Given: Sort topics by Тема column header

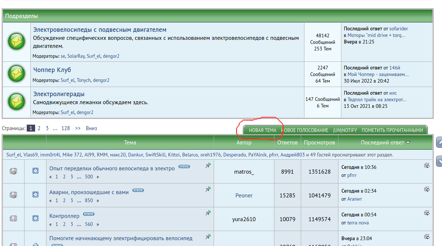Looking at the screenshot, I should point(130,143).
